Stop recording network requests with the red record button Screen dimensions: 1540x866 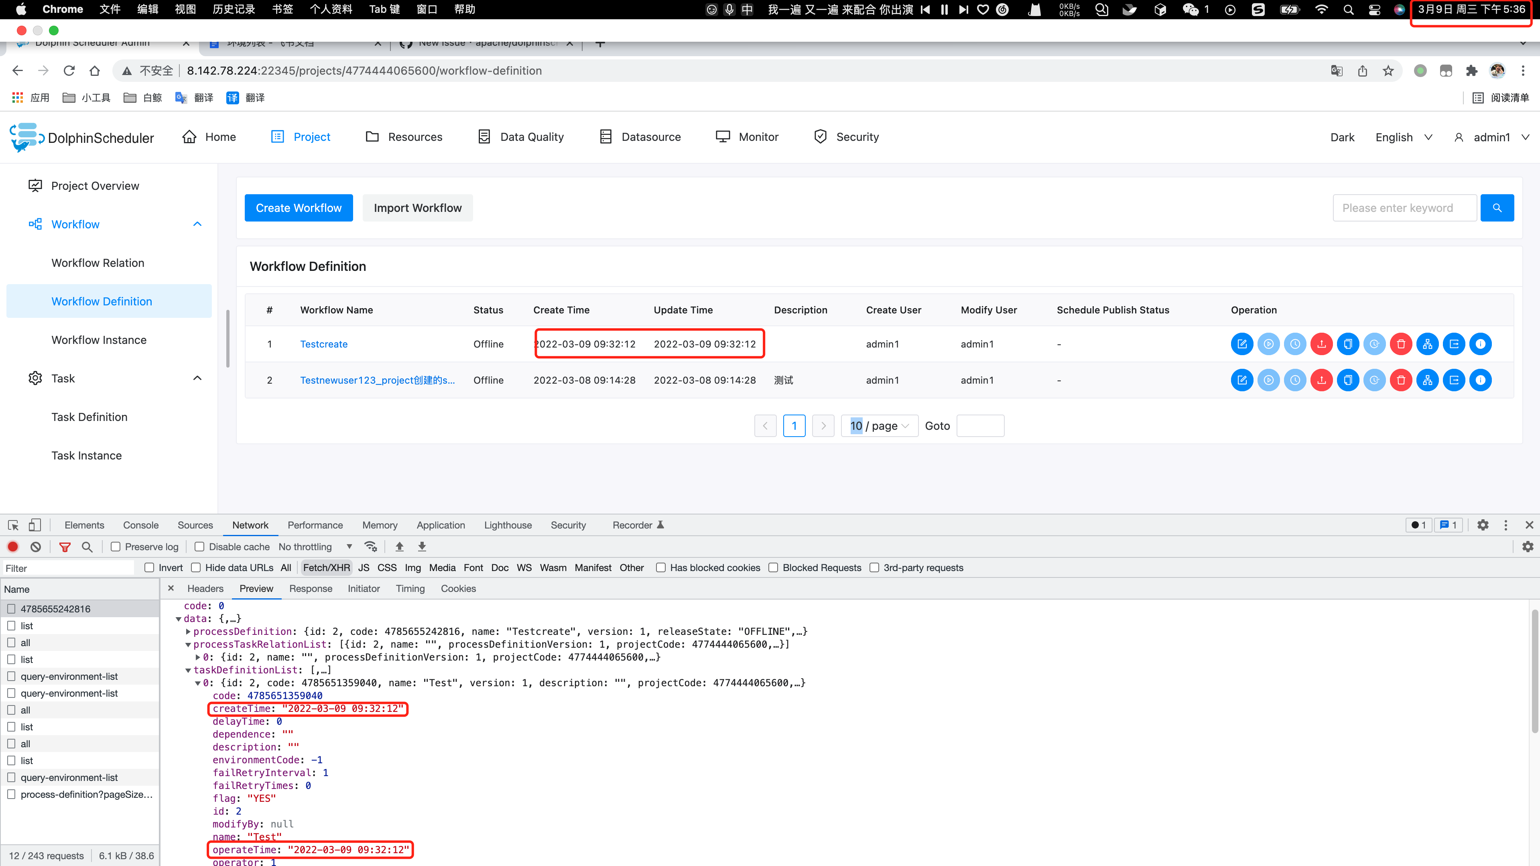(13, 547)
